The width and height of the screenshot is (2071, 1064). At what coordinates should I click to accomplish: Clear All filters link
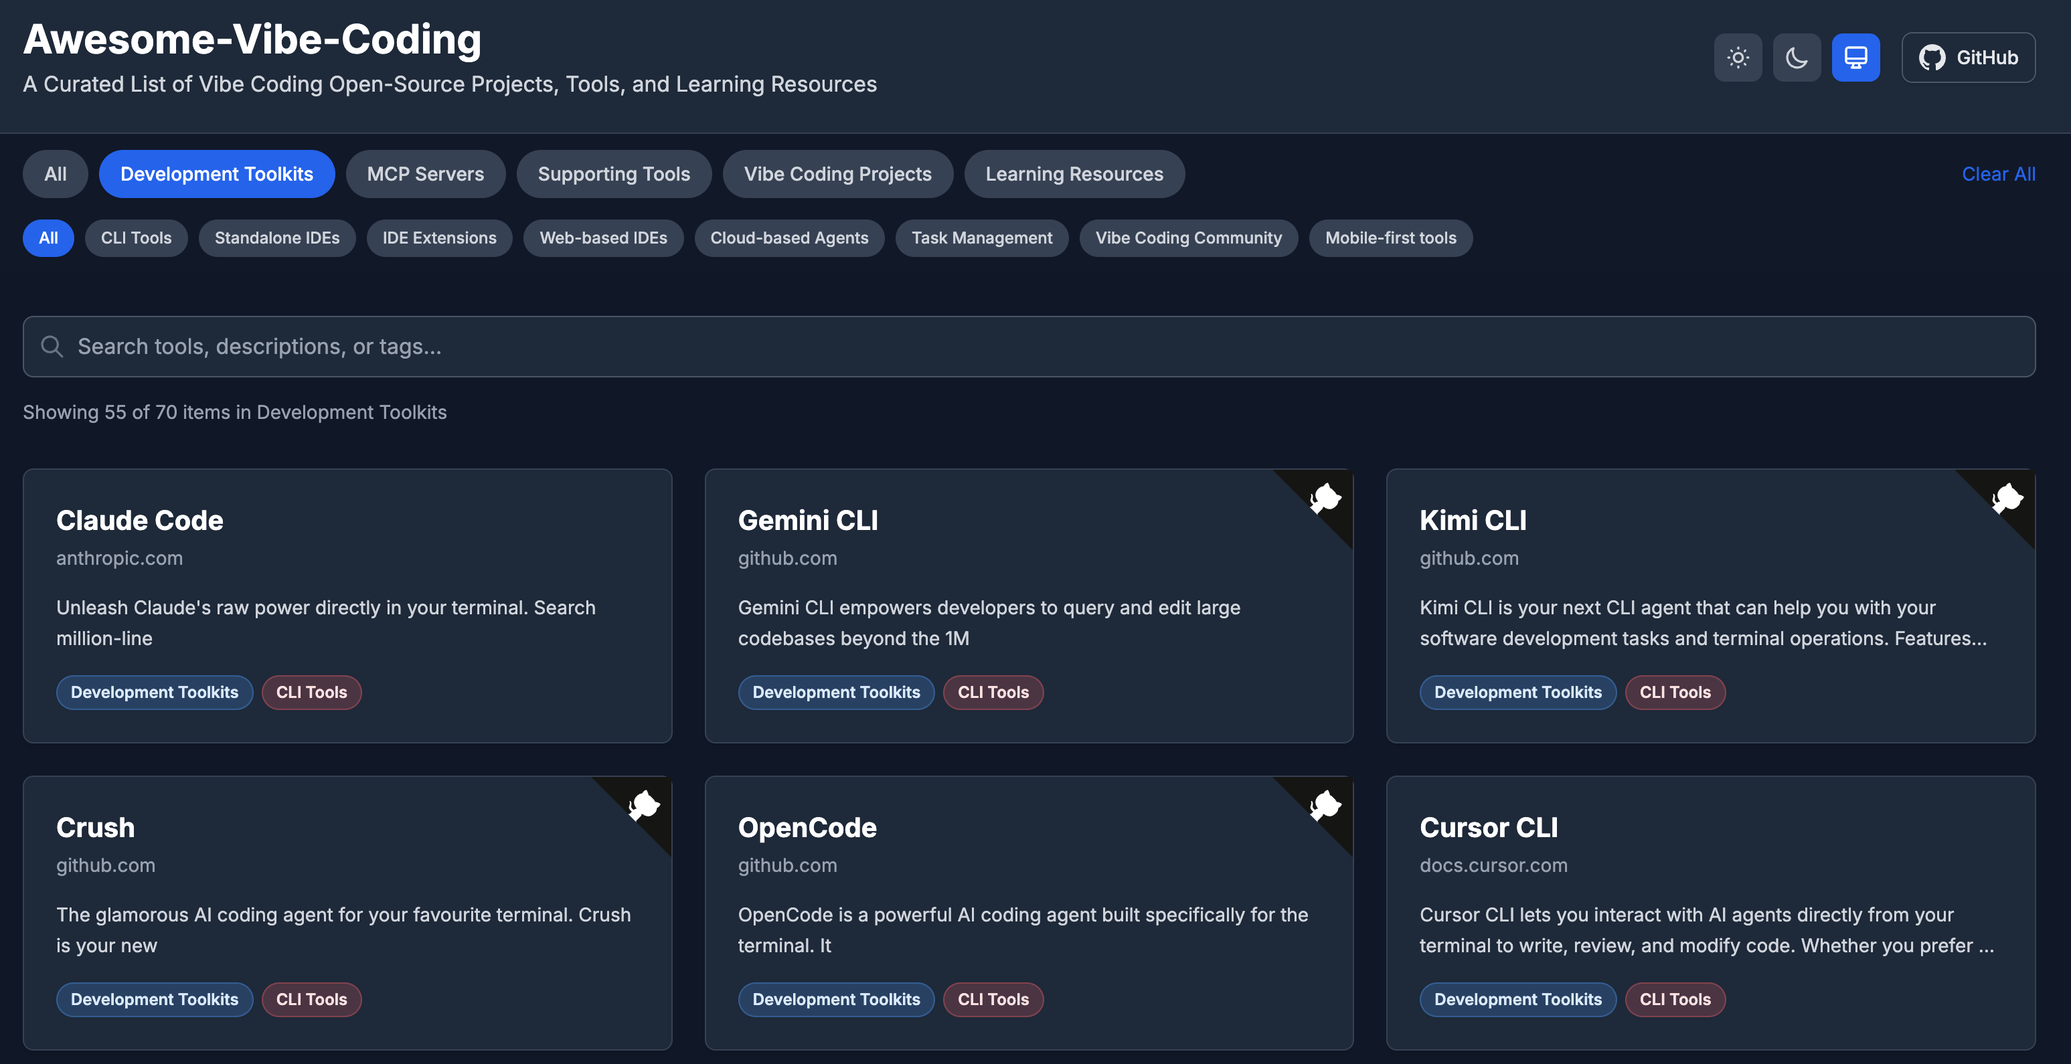(1998, 173)
